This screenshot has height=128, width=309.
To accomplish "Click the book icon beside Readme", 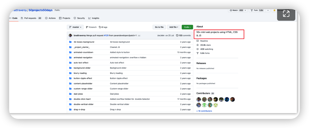I will [198, 41].
